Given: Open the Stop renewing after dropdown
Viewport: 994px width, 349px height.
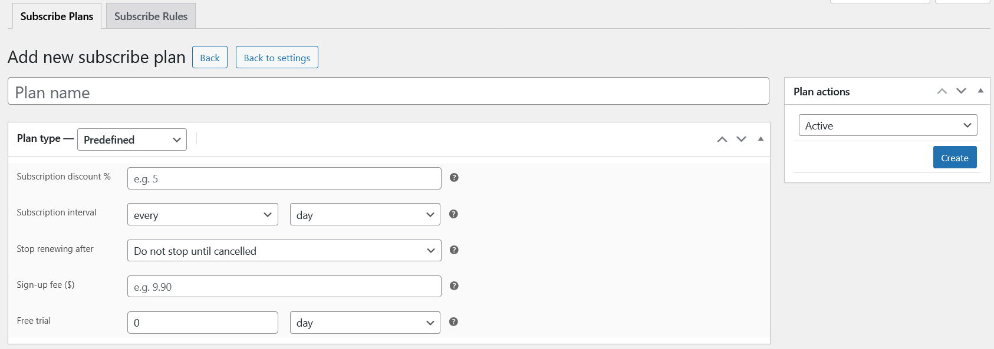Looking at the screenshot, I should [x=284, y=251].
